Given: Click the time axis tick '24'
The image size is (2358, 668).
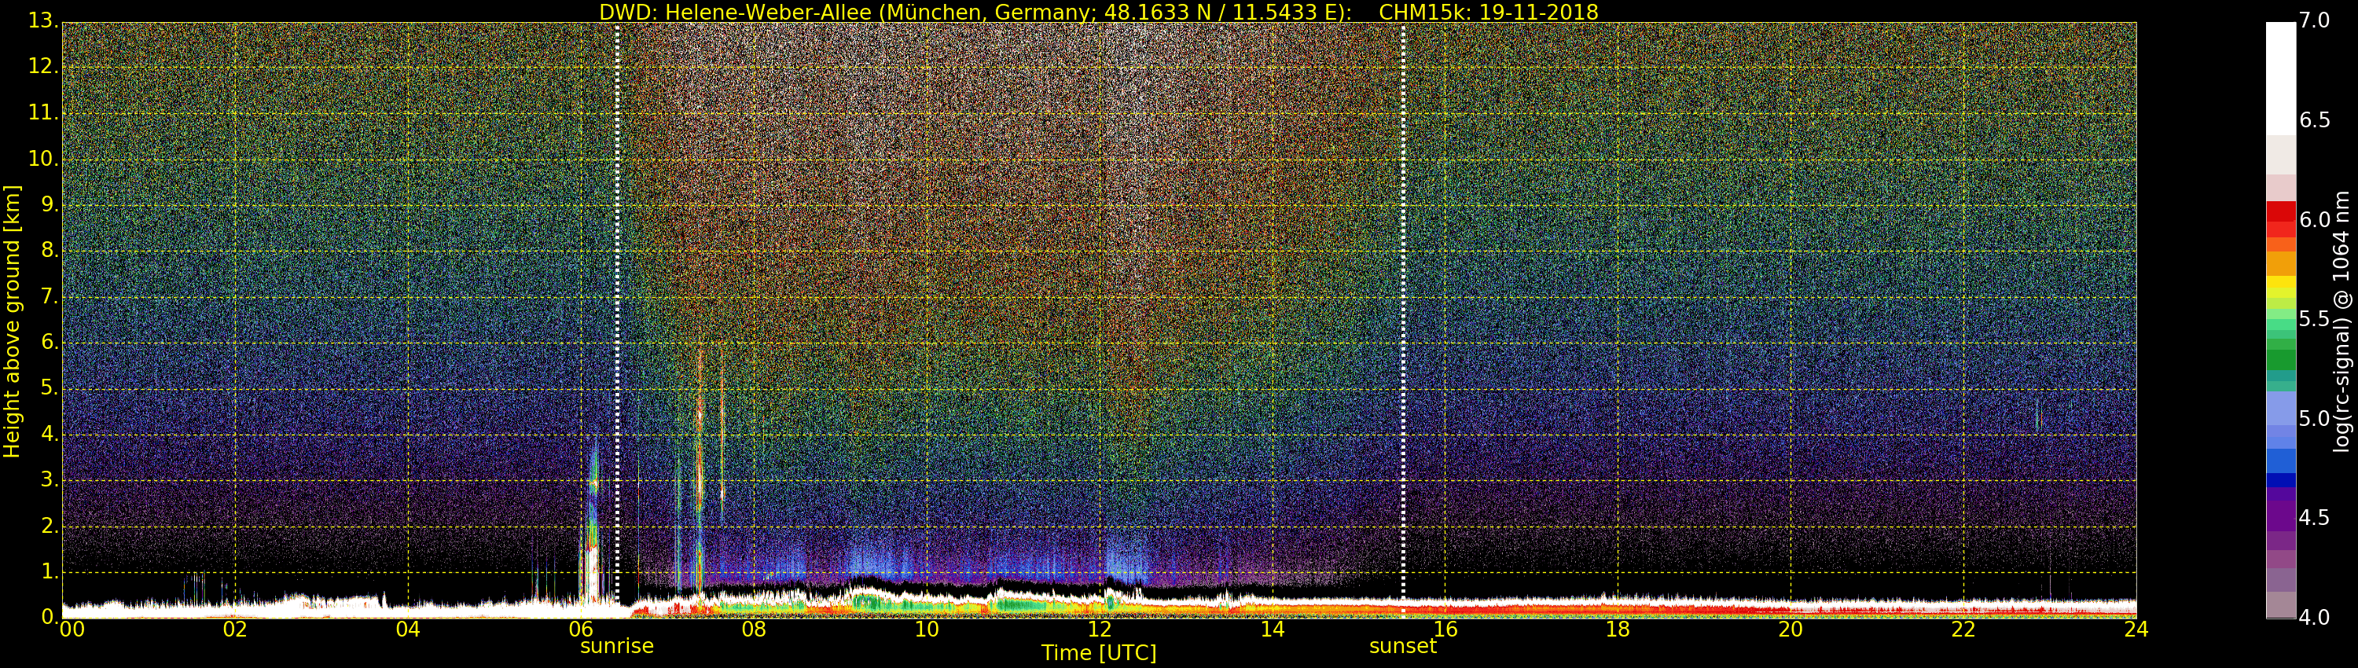Looking at the screenshot, I should click(2136, 629).
